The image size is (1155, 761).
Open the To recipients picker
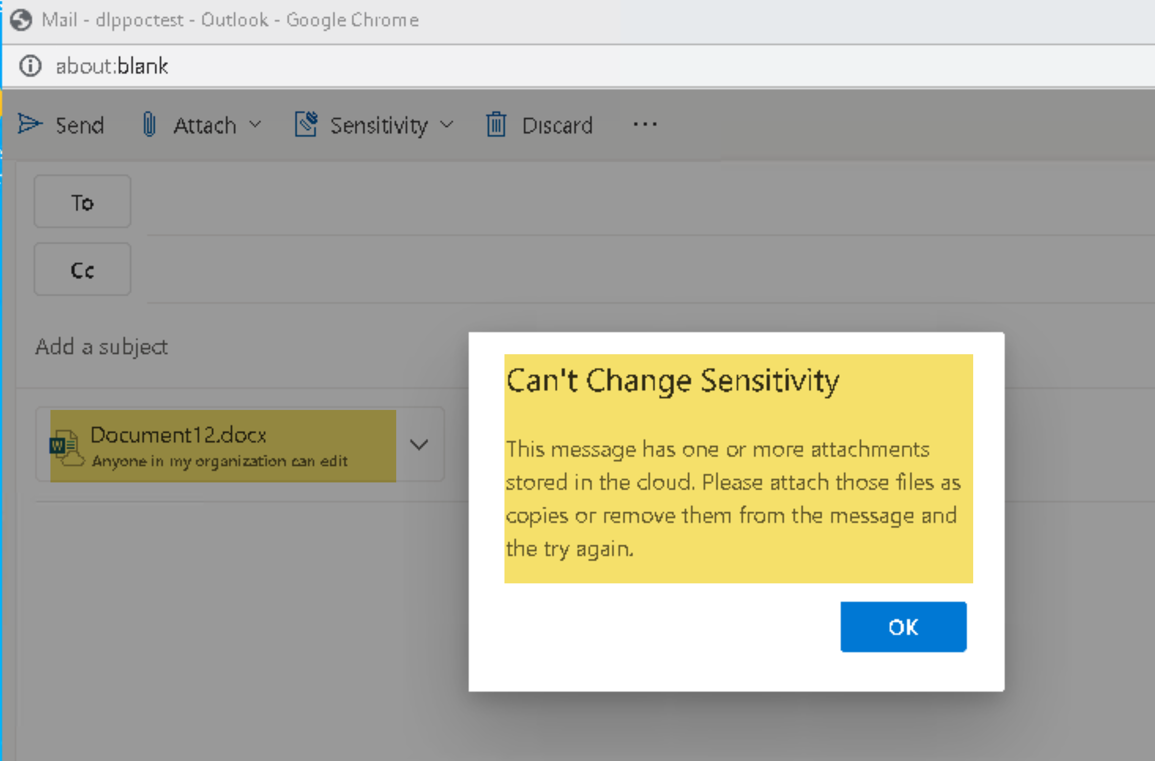point(82,201)
